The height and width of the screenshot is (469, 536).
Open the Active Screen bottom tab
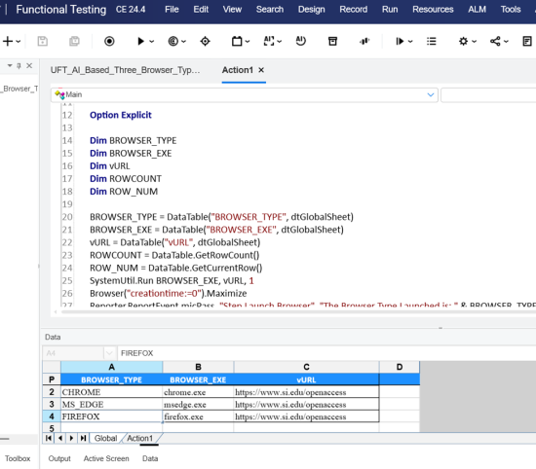click(x=106, y=458)
